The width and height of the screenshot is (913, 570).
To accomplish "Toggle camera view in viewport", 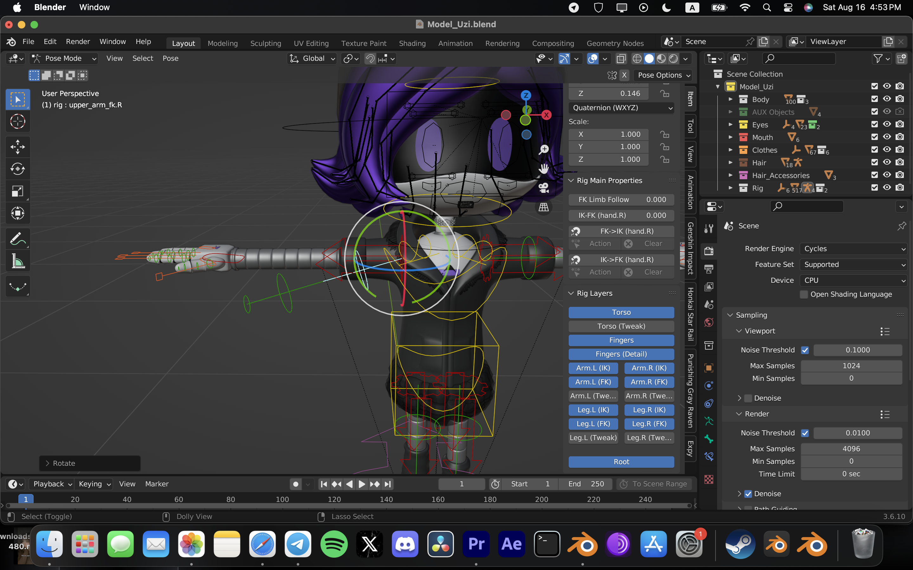I will click(x=544, y=187).
